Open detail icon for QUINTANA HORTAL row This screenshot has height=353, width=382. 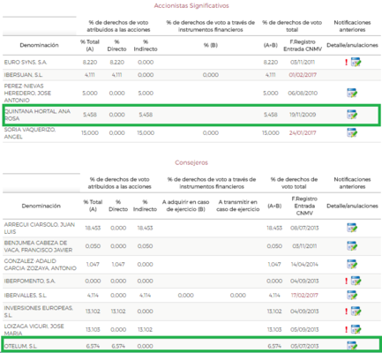(x=352, y=115)
